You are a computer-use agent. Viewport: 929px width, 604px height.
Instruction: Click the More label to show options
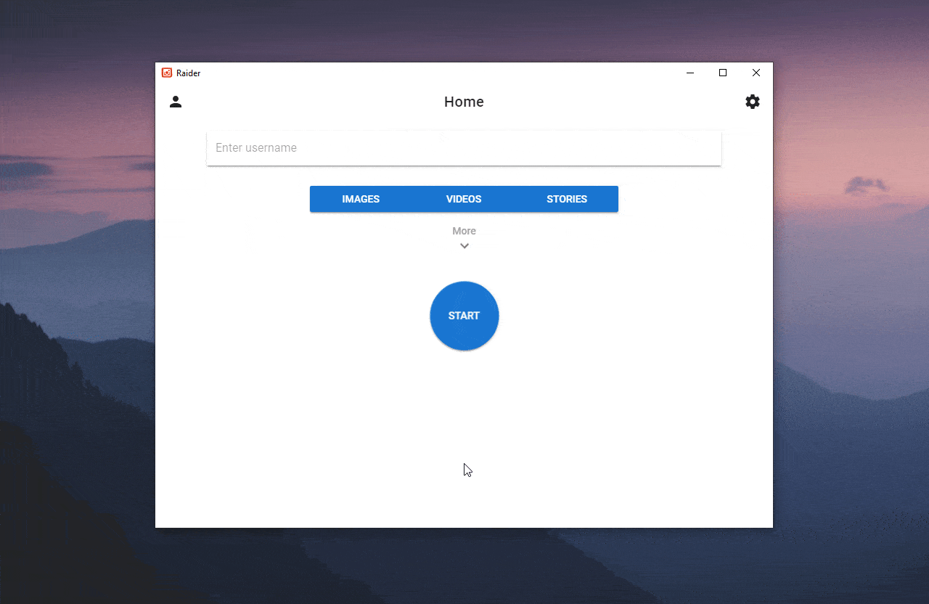[x=464, y=231]
